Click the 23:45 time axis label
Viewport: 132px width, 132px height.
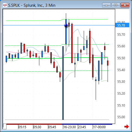click(82, 127)
